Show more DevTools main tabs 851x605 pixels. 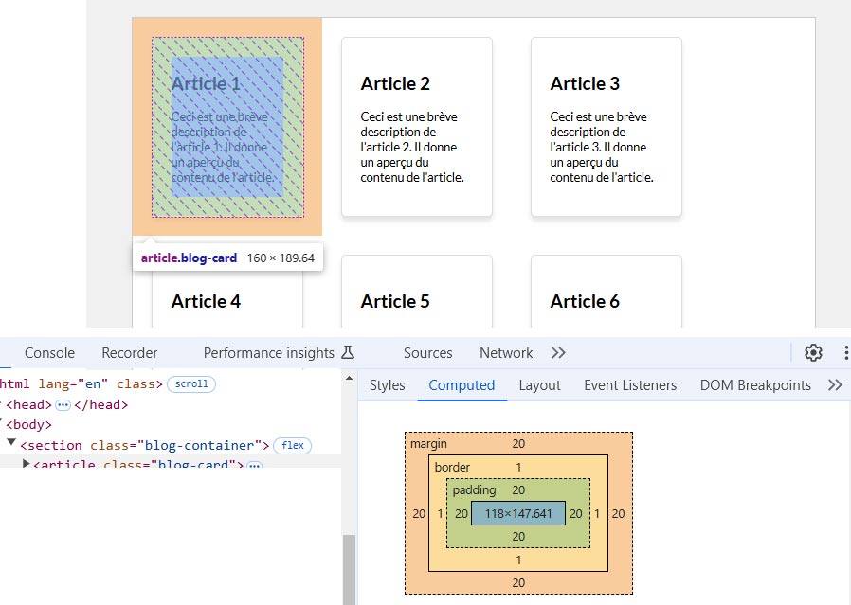[558, 353]
